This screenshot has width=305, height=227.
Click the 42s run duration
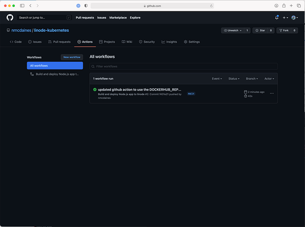(x=250, y=96)
